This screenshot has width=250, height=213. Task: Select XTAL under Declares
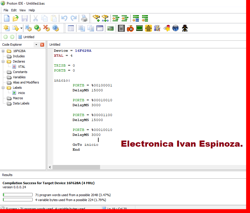click(x=19, y=67)
